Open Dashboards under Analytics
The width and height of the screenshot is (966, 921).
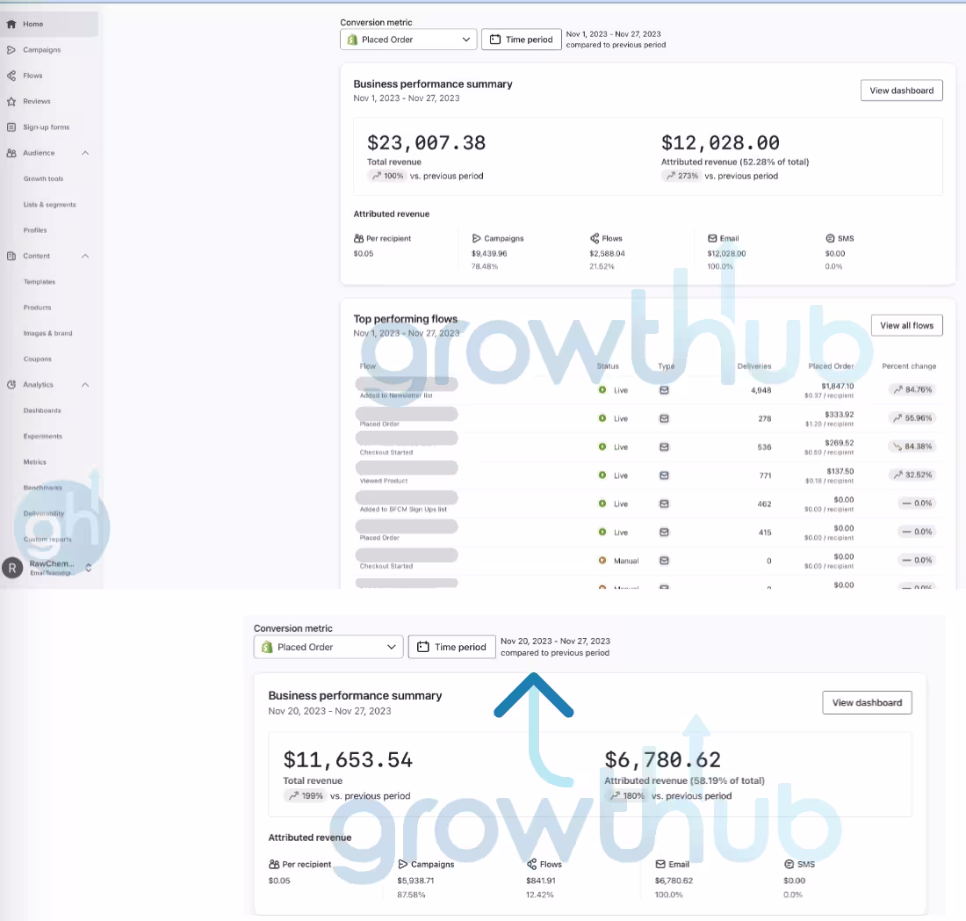point(42,410)
